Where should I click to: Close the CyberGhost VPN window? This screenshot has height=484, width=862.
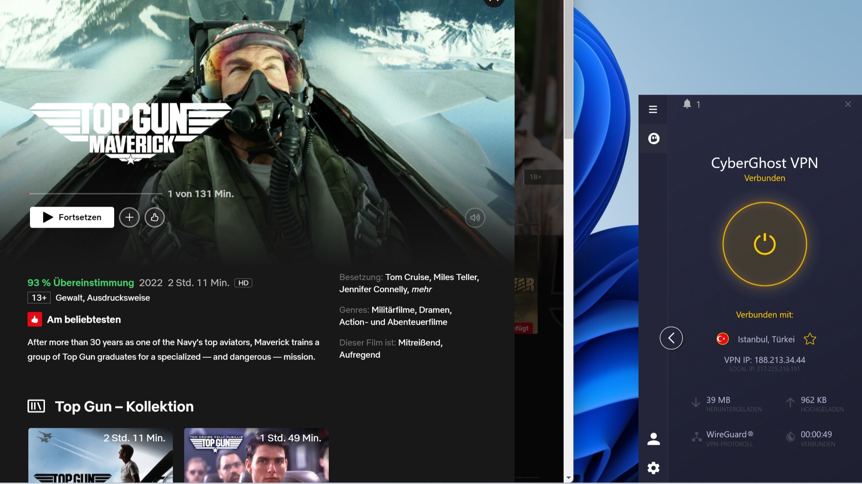(x=848, y=104)
